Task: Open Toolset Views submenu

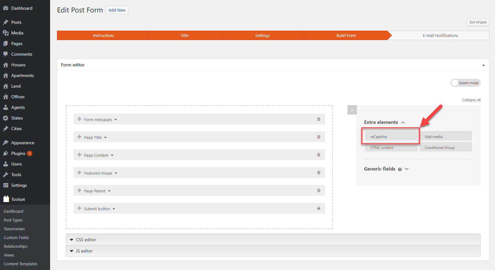Action: pyautogui.click(x=9, y=255)
